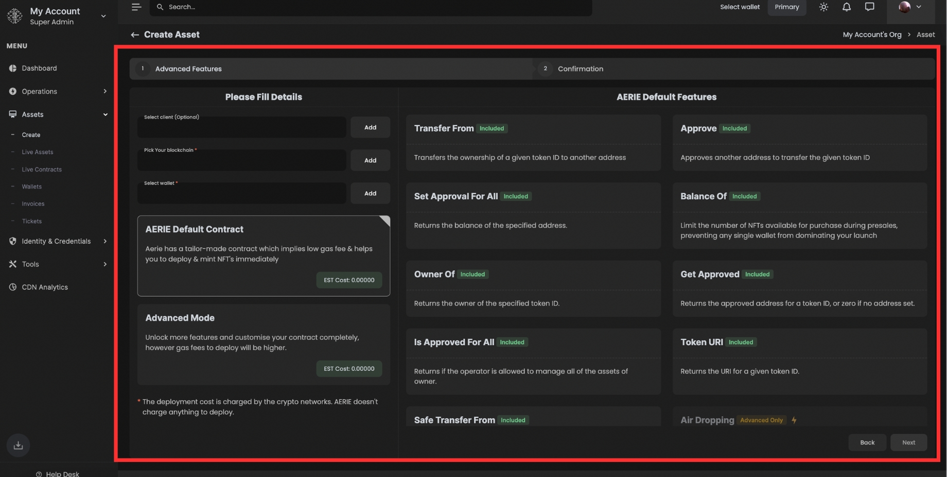Go back using Create Asset arrow
Viewport: 947px width, 477px height.
(x=135, y=35)
